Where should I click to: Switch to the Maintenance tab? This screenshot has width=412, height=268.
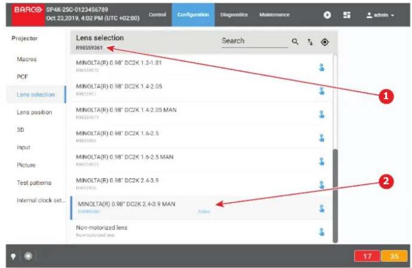275,15
